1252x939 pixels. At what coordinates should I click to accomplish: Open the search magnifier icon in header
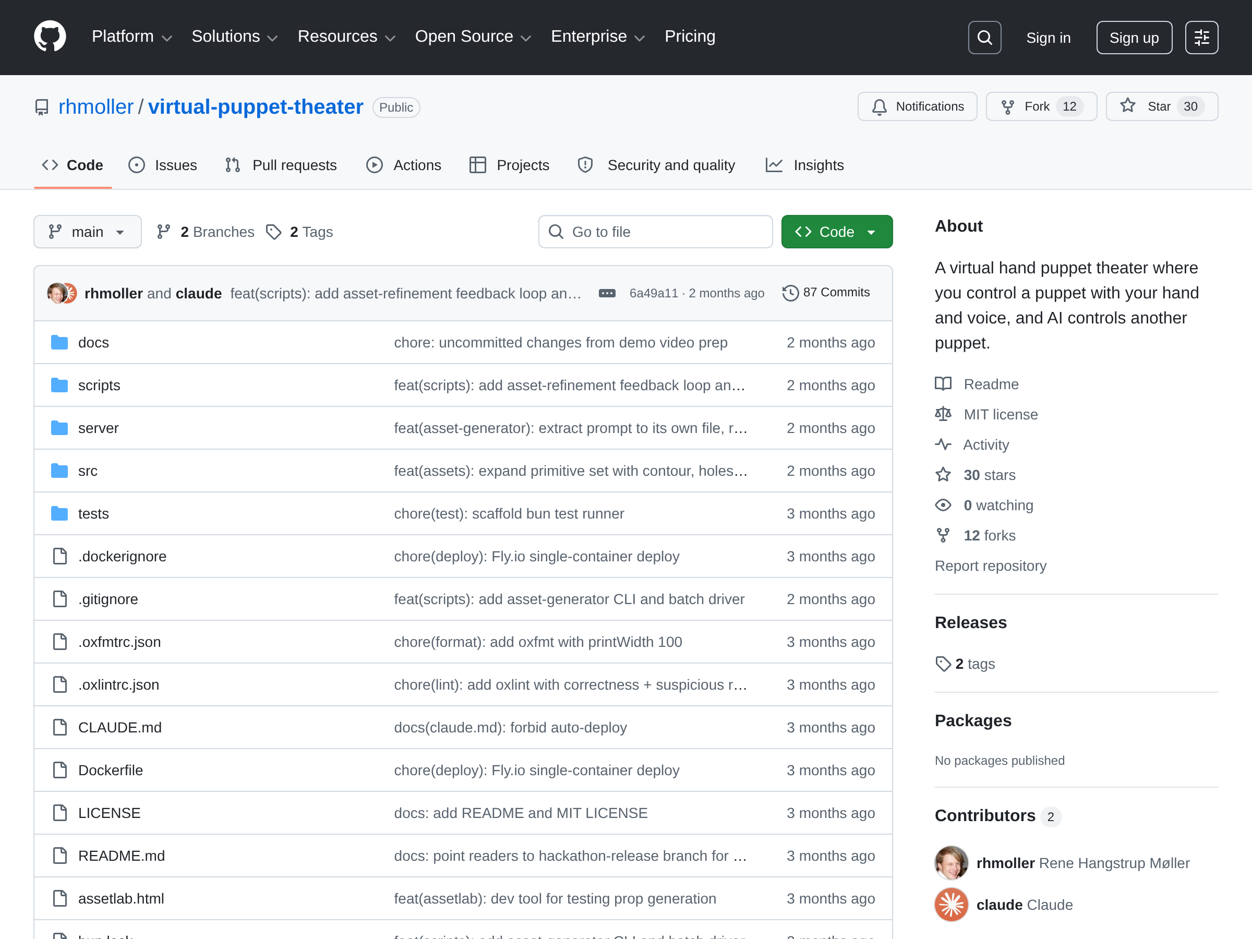coord(984,38)
